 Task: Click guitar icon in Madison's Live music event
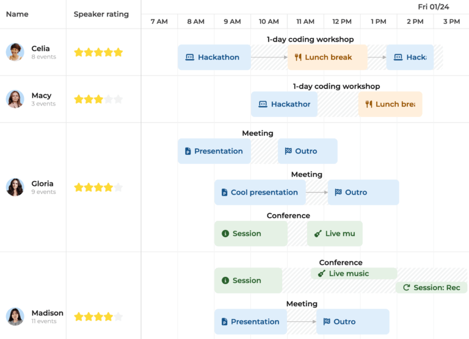321,274
